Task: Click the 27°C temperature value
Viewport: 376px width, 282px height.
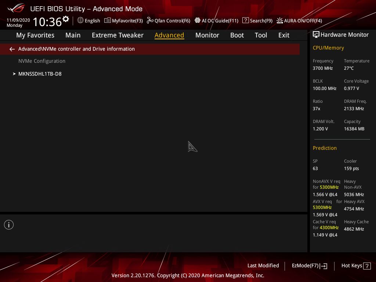Action: 349,68
